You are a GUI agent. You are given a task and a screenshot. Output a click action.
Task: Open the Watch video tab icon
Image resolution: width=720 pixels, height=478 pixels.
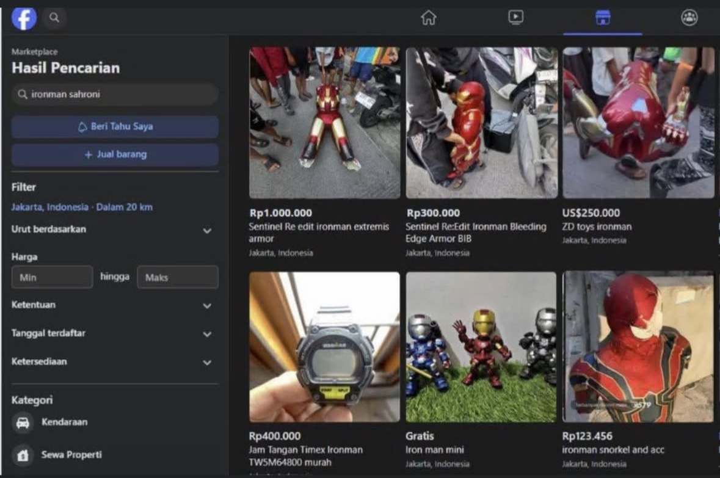click(515, 18)
